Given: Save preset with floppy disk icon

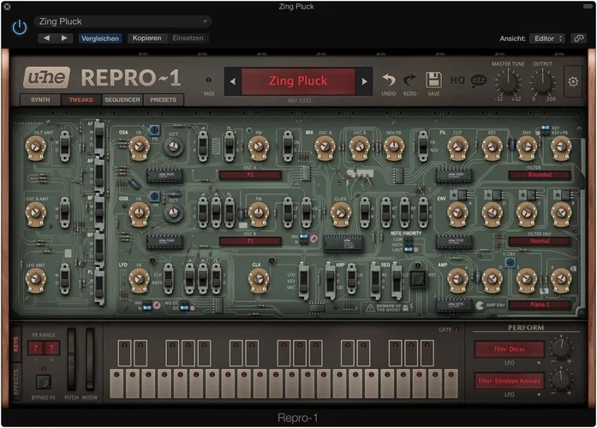Looking at the screenshot, I should (x=433, y=80).
